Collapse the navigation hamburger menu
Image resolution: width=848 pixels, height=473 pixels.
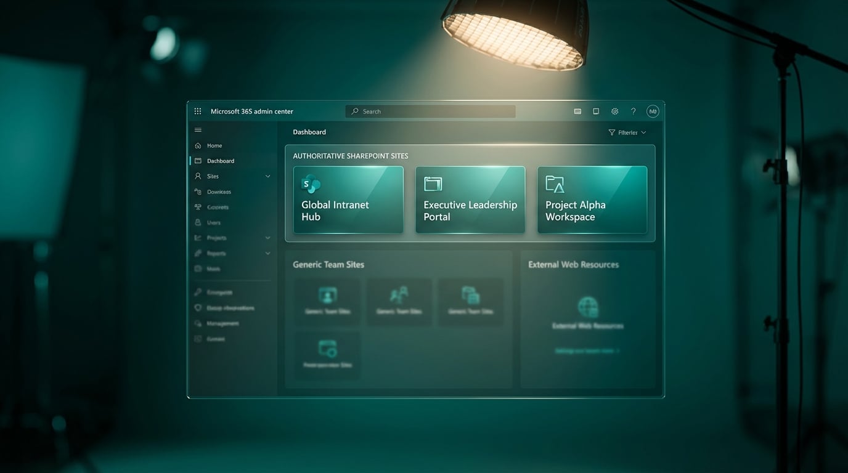click(198, 130)
